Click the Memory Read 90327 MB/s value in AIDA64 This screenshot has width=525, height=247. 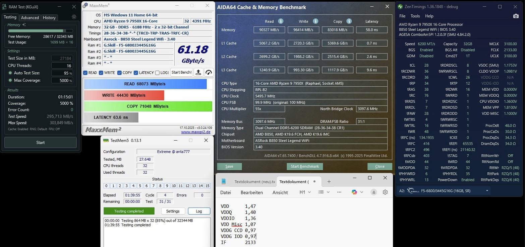tap(270, 30)
